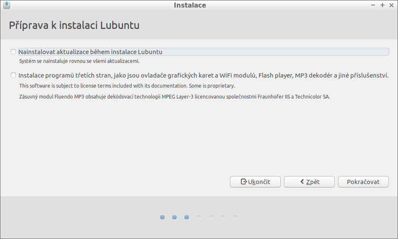Click the heading 'Příprava k instalaci Lubuntu'
Viewport: 398px width, 239px height.
(74, 25)
